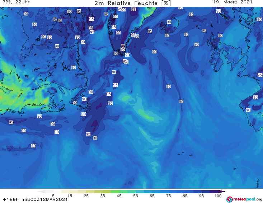Screen dimensions: 263x203
Task: Pick the green legend swatch right of 45
Action: click(x=123, y=192)
